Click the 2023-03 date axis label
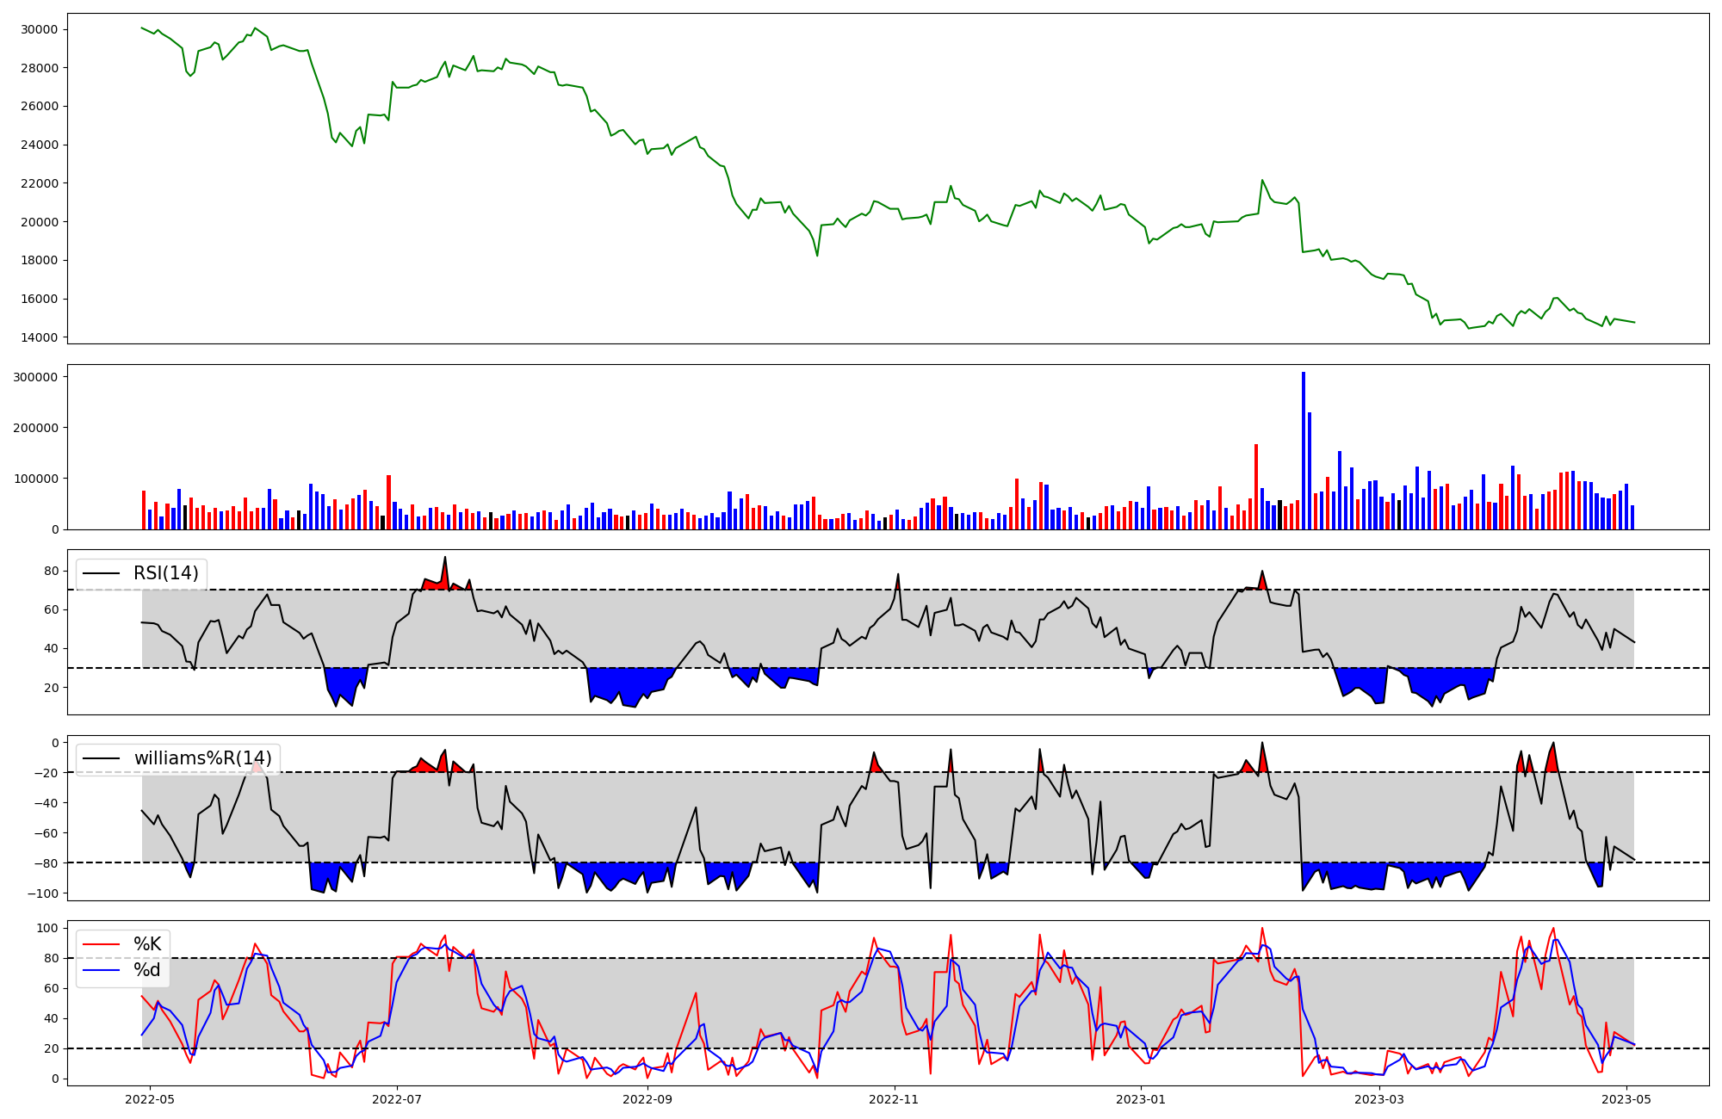 pos(1380,1099)
